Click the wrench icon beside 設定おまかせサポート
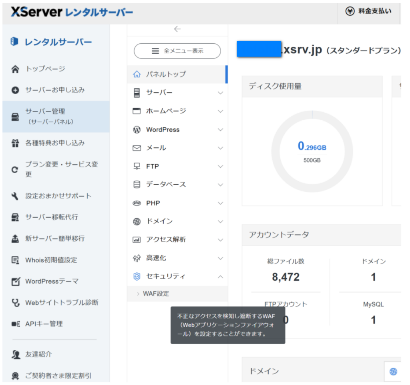Image resolution: width=410 pixels, height=385 pixels. pyautogui.click(x=15, y=196)
